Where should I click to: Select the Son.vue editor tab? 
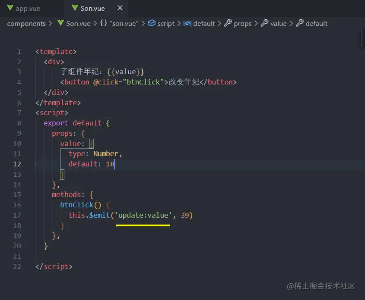tap(92, 9)
